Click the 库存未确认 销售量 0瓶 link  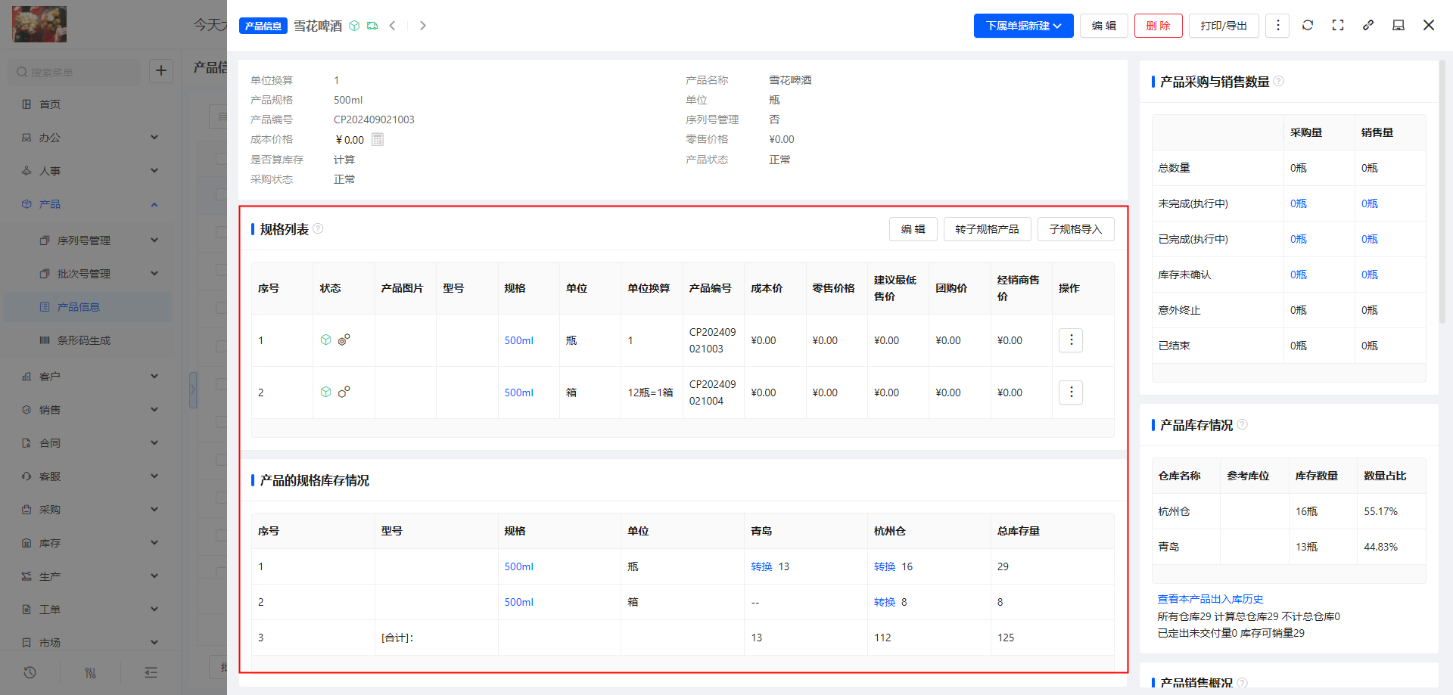pos(1370,275)
